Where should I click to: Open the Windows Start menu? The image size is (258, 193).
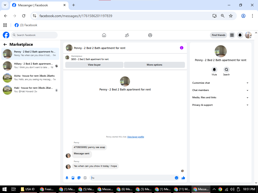click(x=4, y=189)
